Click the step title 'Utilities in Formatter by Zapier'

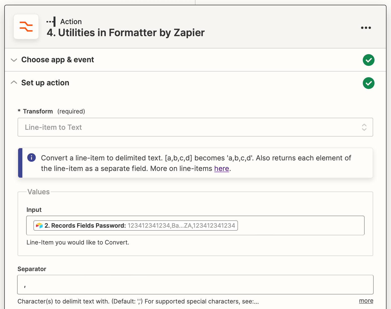tap(126, 33)
